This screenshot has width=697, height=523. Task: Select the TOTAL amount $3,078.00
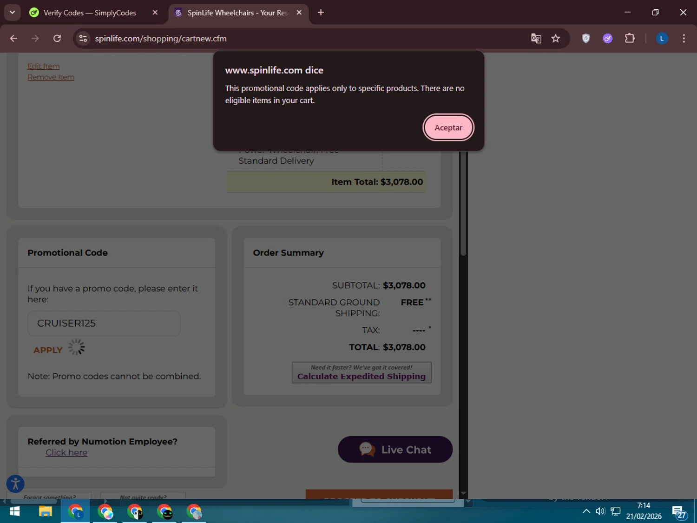[404, 347]
